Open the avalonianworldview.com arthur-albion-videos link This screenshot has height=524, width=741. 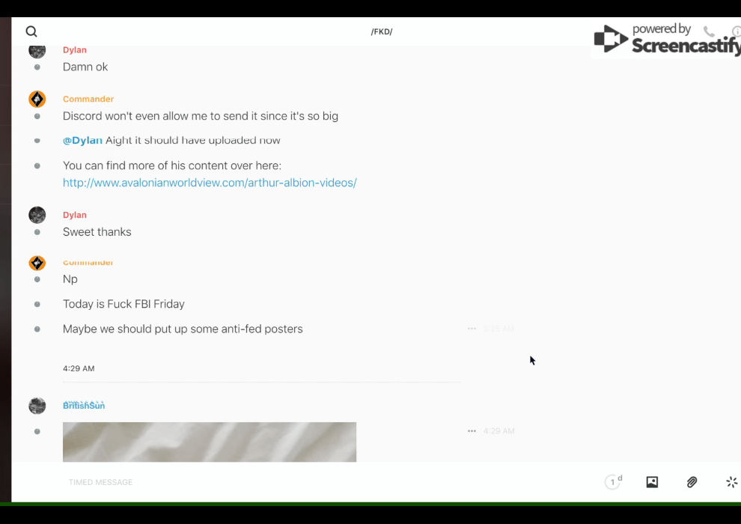210,183
